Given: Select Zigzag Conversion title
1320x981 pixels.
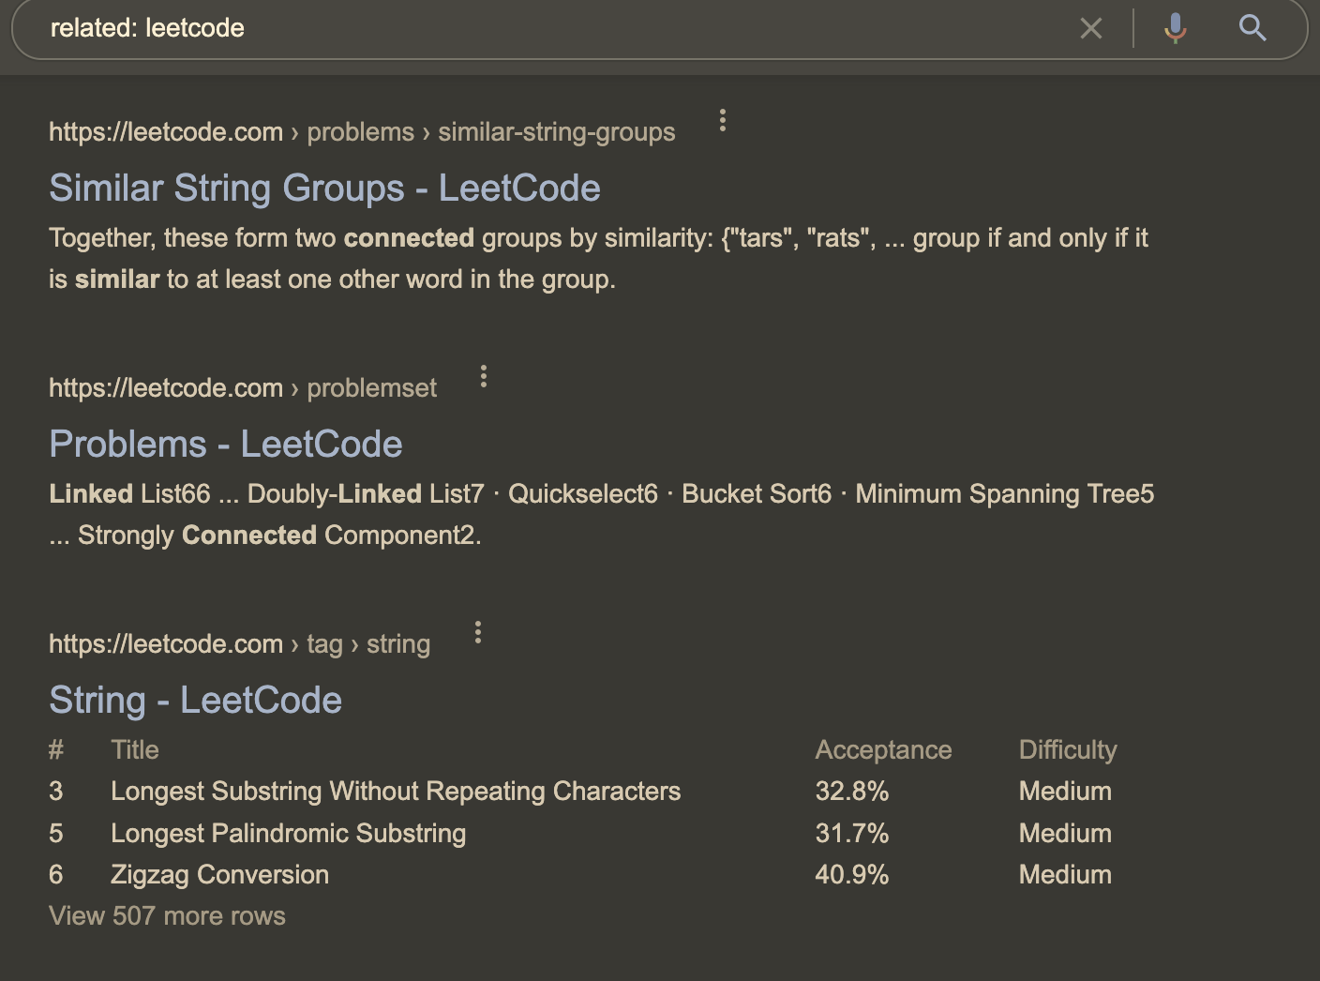Looking at the screenshot, I should 220,874.
